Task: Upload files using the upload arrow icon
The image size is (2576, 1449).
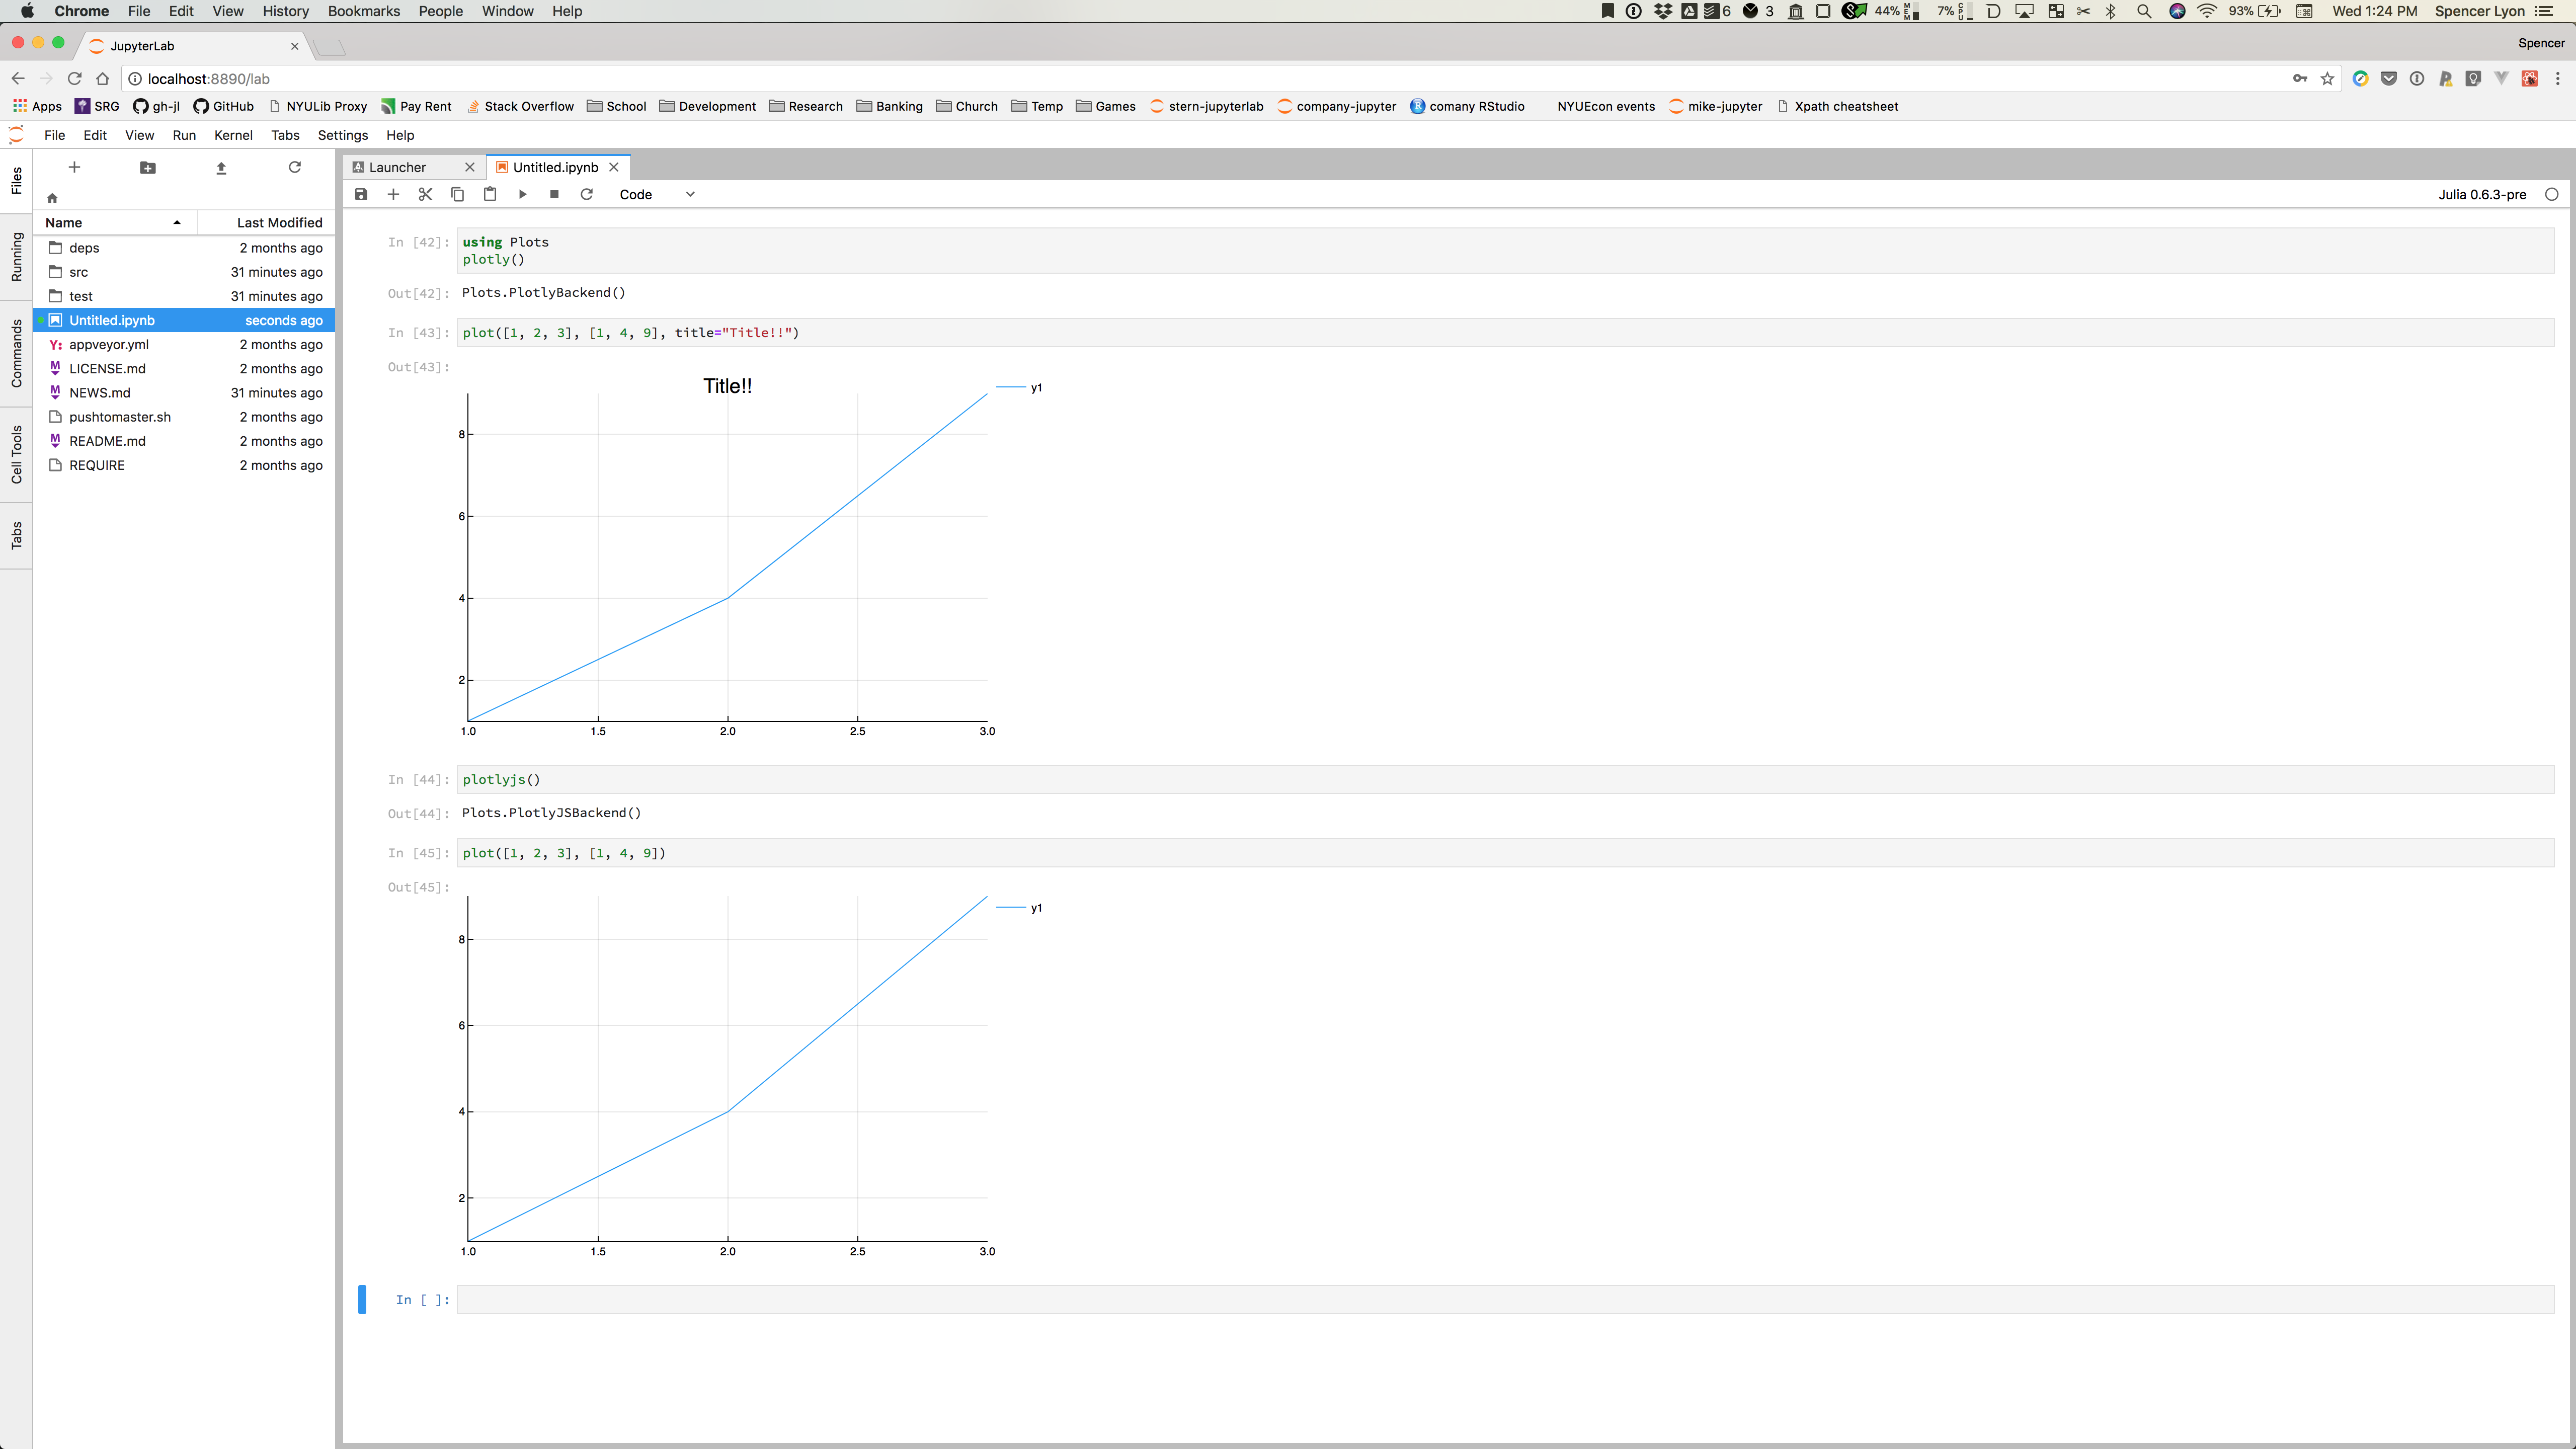Action: [221, 167]
